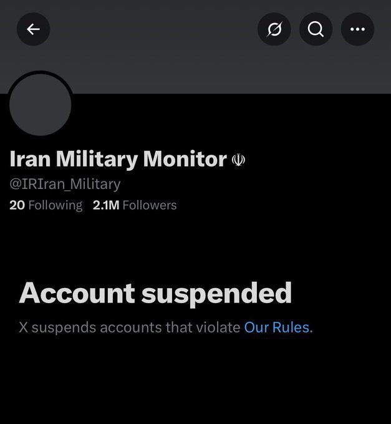391x424 pixels.
Task: Open the Followers list label
Action: click(x=150, y=205)
